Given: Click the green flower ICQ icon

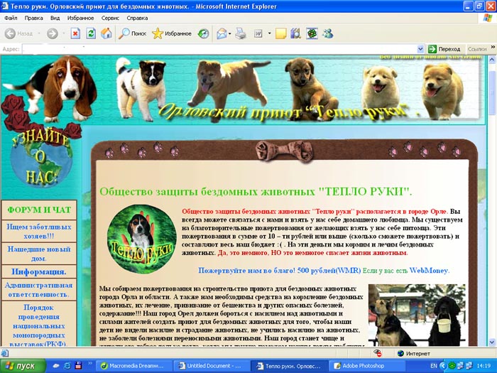Looking at the screenshot, I should pyautogui.click(x=312, y=33).
